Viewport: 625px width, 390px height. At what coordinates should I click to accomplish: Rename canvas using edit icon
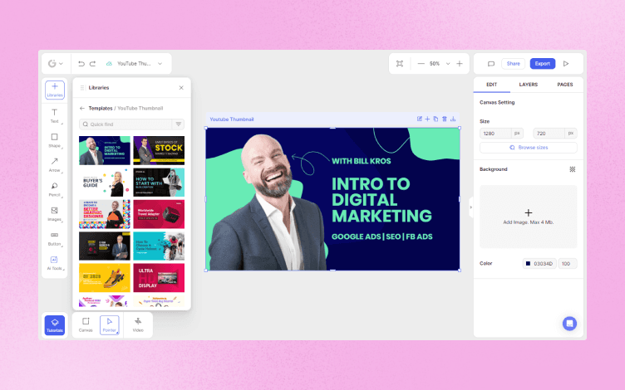pyautogui.click(x=420, y=119)
